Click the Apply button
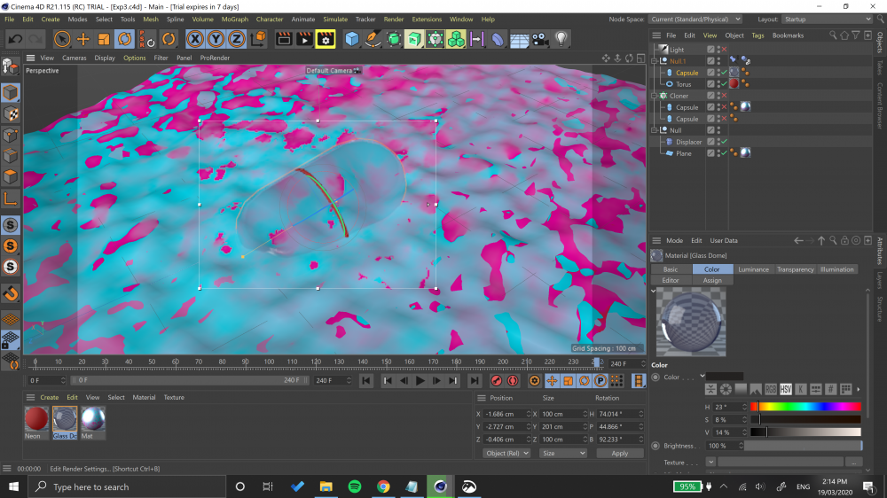 pos(619,453)
